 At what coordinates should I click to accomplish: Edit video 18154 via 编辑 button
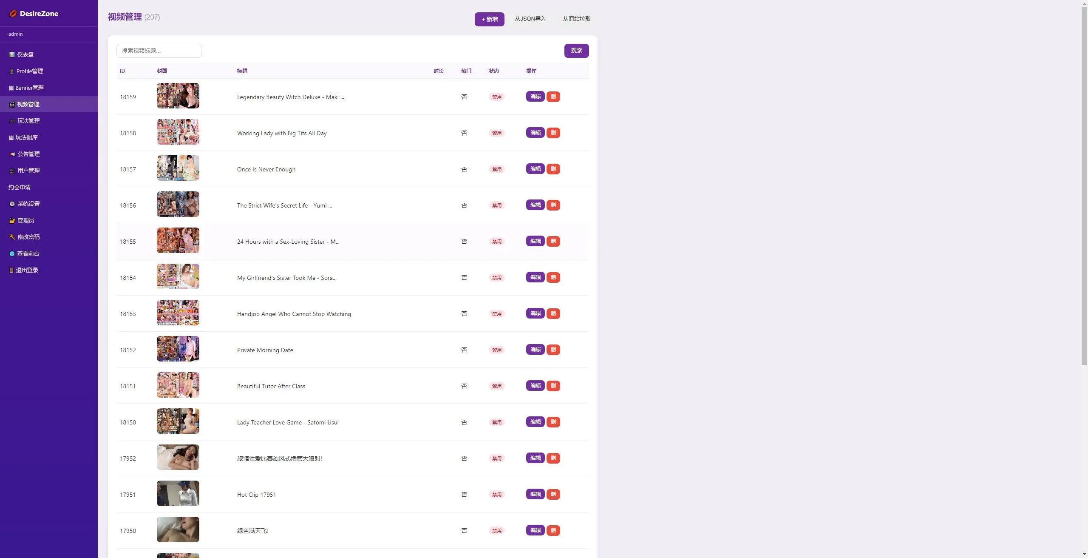[535, 277]
